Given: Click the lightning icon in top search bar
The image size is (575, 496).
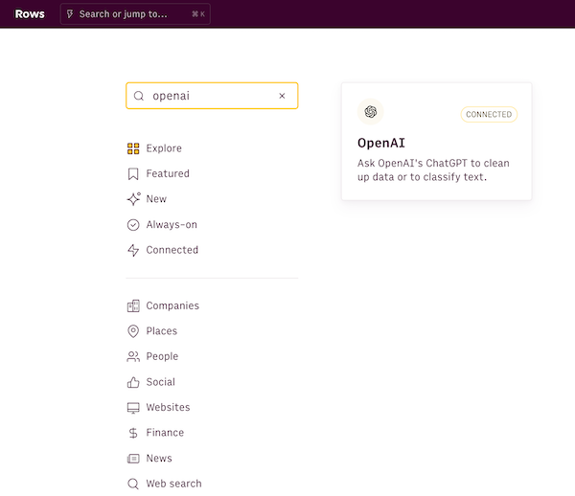Looking at the screenshot, I should click(x=70, y=14).
